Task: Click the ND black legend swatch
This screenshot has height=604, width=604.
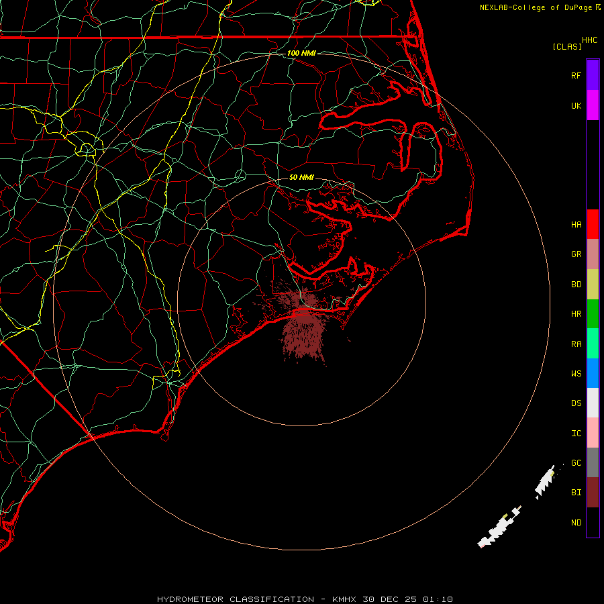Action: (593, 522)
